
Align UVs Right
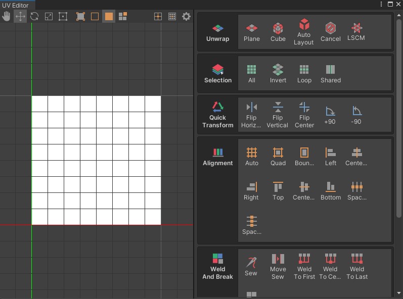click(251, 191)
